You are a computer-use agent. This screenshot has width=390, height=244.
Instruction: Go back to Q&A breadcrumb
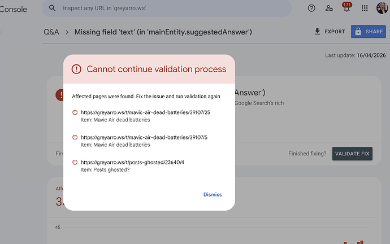click(x=51, y=32)
